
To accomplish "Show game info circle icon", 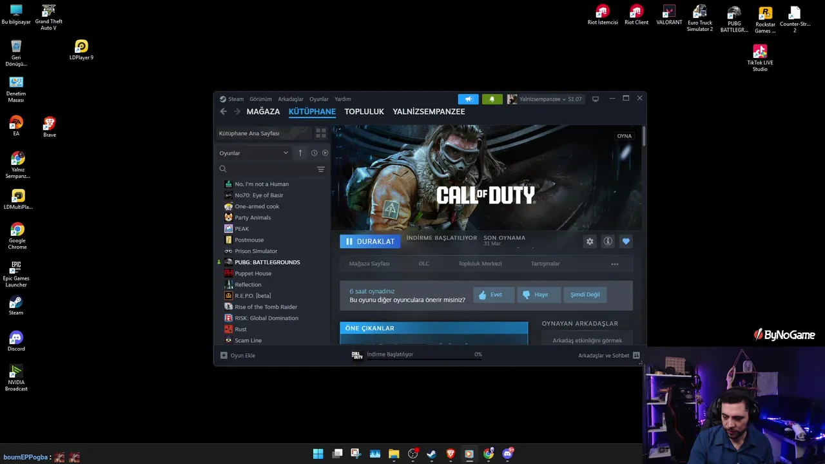I will pos(608,241).
